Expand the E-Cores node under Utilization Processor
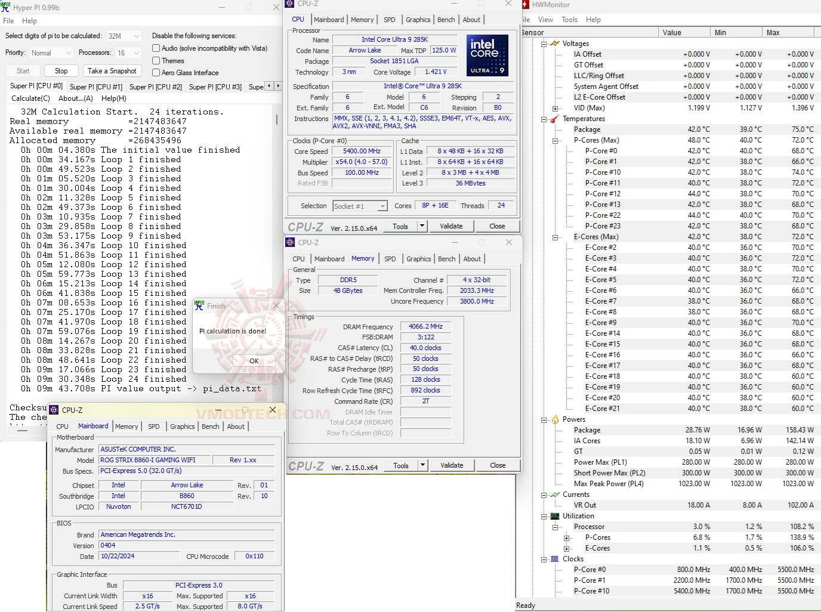 point(566,549)
